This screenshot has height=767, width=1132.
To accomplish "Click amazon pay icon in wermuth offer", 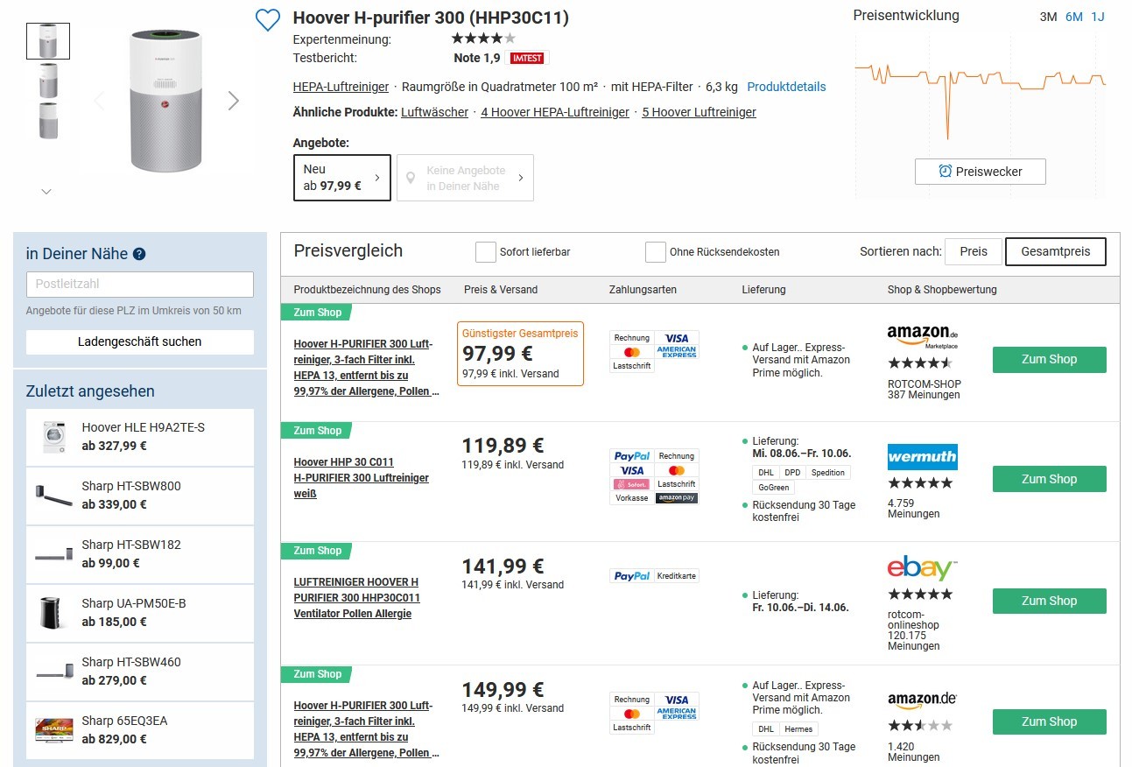I will point(677,498).
